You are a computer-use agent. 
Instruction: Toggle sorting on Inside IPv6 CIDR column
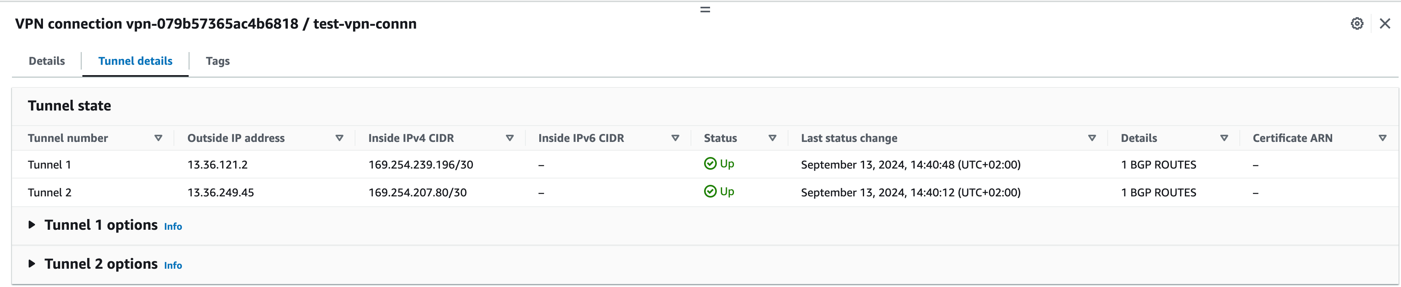coord(676,138)
